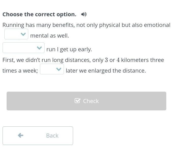Image resolution: width=178 pixels, height=151 pixels.
Task: Click the words "times a week;"
Action: point(20,71)
